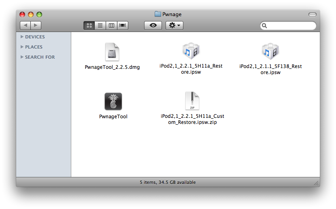Expand the PLACES sidebar section

(22, 47)
